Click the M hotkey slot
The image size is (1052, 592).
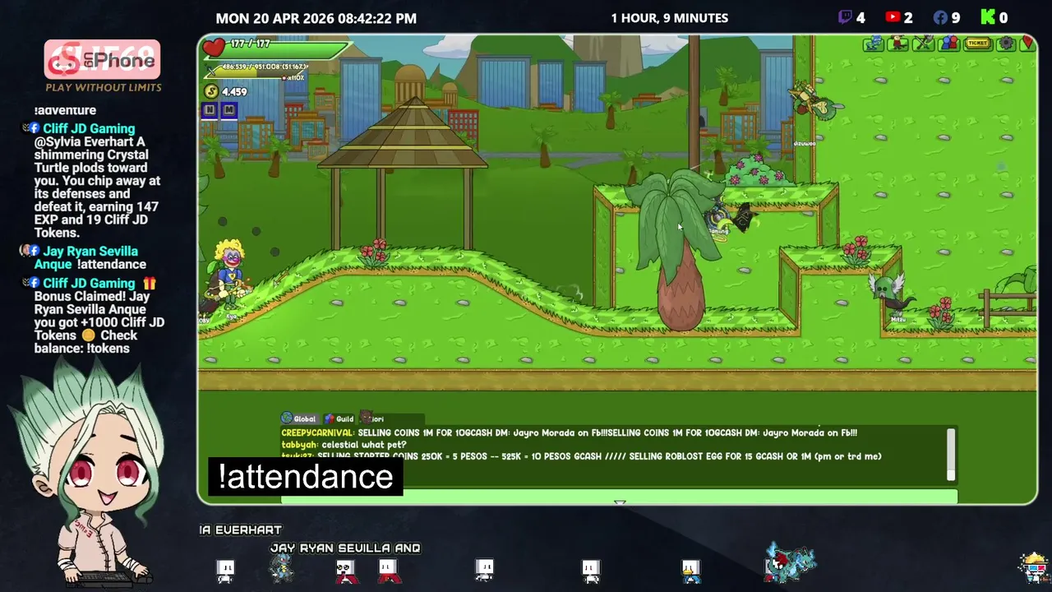click(228, 110)
